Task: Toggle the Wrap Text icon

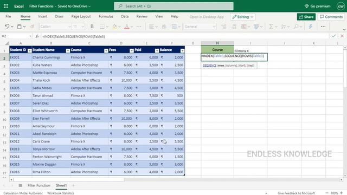Action: [164, 27]
